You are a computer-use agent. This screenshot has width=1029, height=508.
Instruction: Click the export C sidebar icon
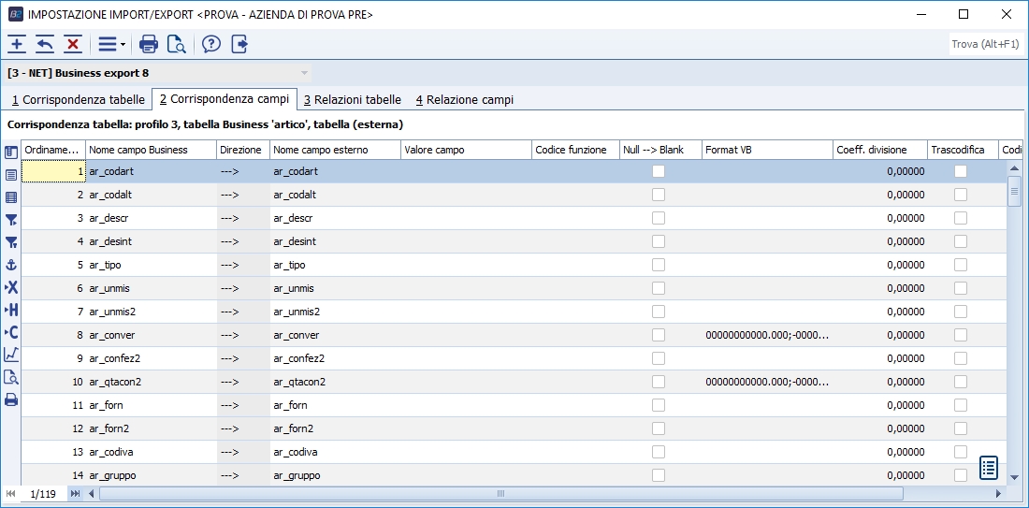click(11, 332)
